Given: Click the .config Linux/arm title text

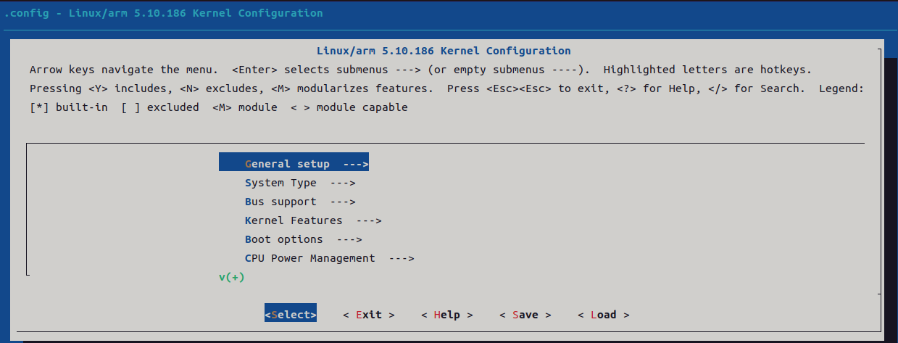Looking at the screenshot, I should (x=164, y=13).
